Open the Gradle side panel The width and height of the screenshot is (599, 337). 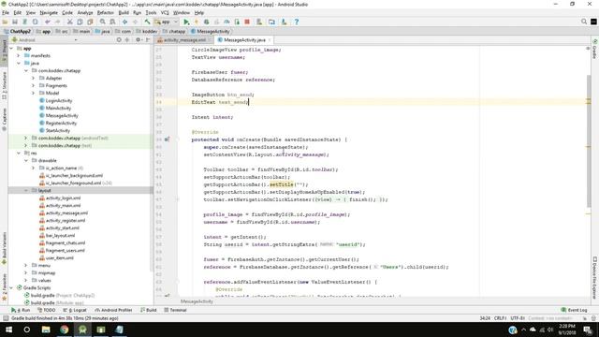[x=595, y=49]
